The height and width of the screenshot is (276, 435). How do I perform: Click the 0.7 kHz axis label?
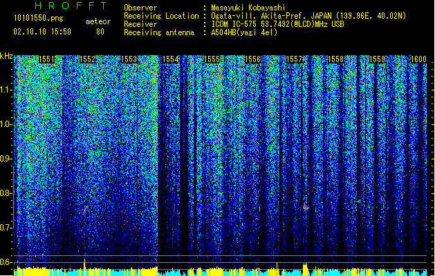(6, 228)
